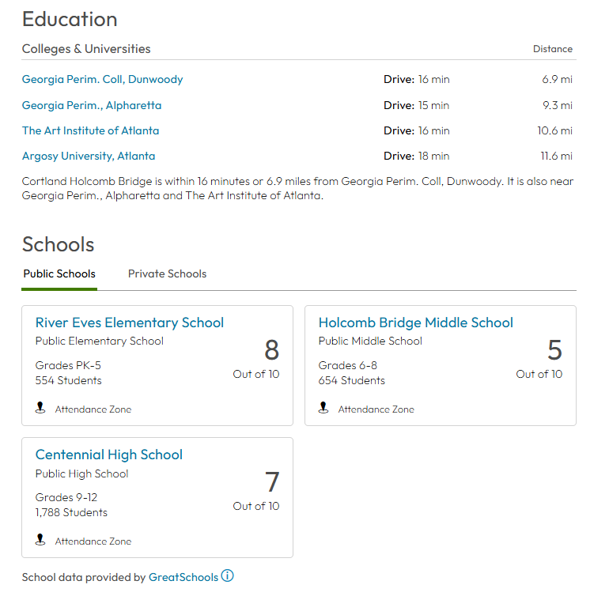Open Holcomb Bridge Middle School link
The height and width of the screenshot is (596, 609).
pyautogui.click(x=415, y=323)
